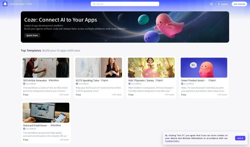Click Free label on IELTS Speaking Tutor
The width and height of the screenshot is (250, 147).
point(78,95)
